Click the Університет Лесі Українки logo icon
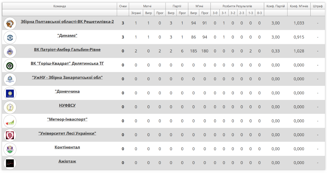 click(x=10, y=135)
